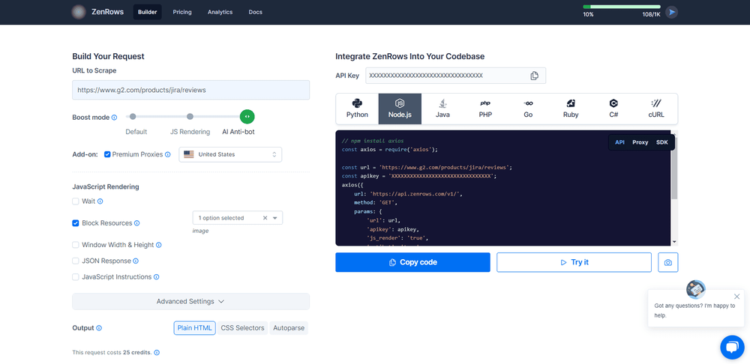750x364 pixels.
Task: Click the usage progress bar
Action: [621, 7]
